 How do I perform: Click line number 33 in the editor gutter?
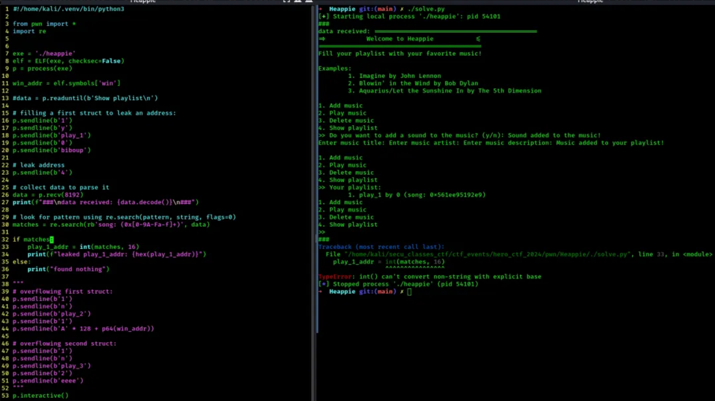click(x=5, y=247)
